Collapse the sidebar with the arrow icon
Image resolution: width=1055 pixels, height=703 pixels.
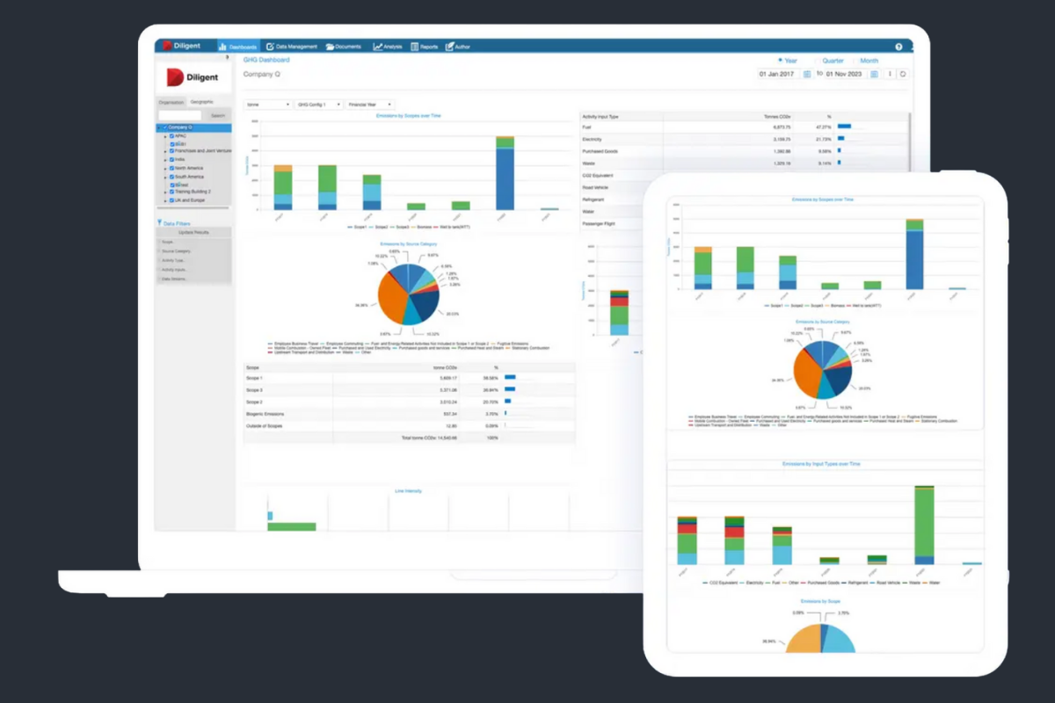pyautogui.click(x=227, y=57)
